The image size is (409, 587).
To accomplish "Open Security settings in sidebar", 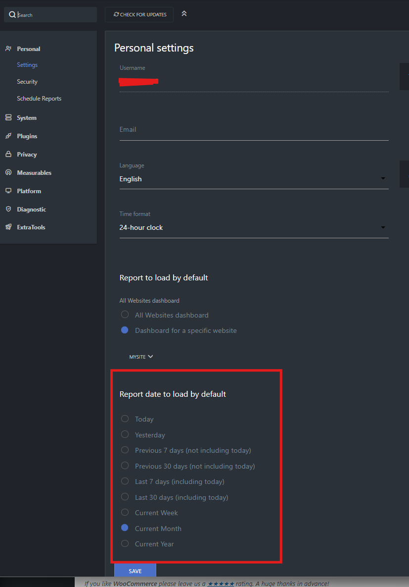I will (27, 82).
